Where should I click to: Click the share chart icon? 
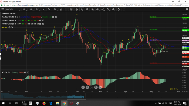click(103, 9)
